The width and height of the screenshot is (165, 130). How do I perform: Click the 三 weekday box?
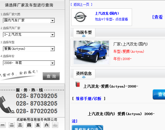20,125
